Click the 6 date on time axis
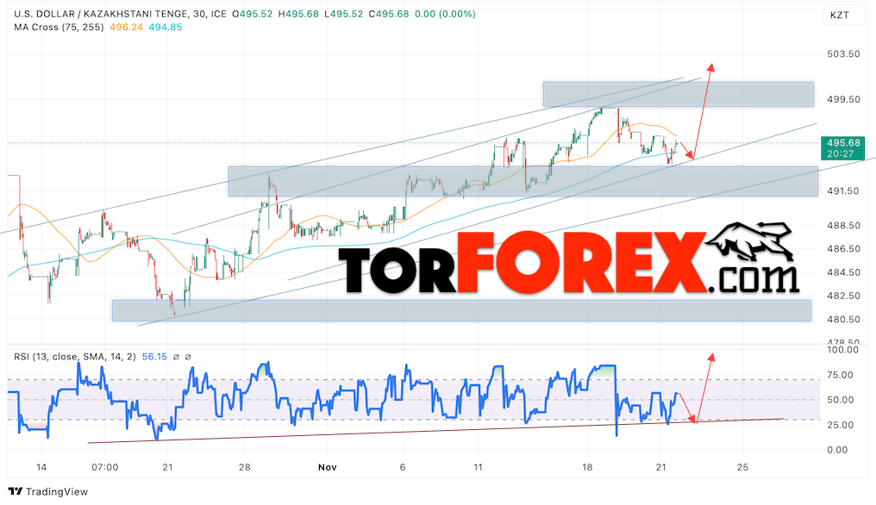 click(403, 467)
